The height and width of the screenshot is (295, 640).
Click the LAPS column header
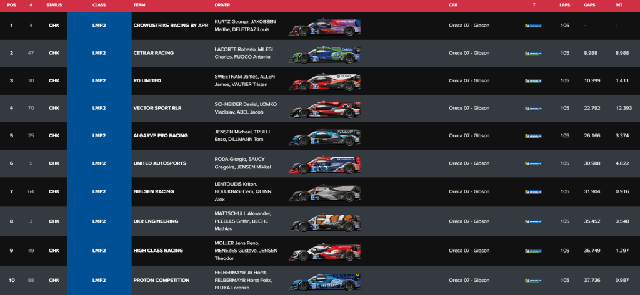click(565, 5)
